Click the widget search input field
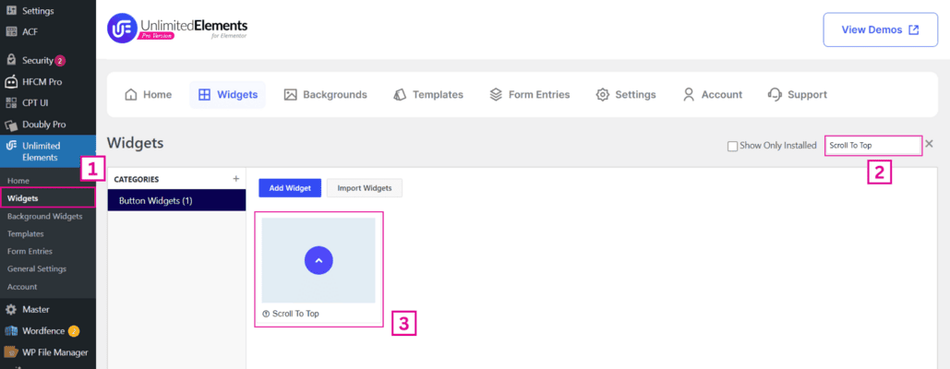Image resolution: width=950 pixels, height=369 pixels. click(x=872, y=146)
